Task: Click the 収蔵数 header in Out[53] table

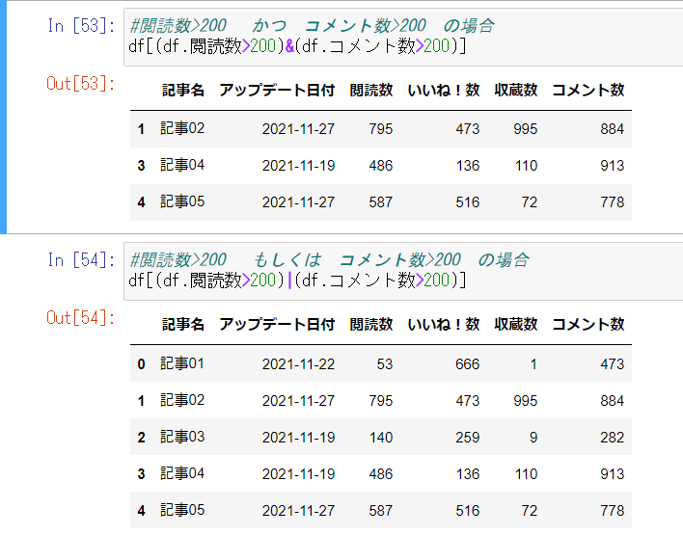Action: click(516, 91)
